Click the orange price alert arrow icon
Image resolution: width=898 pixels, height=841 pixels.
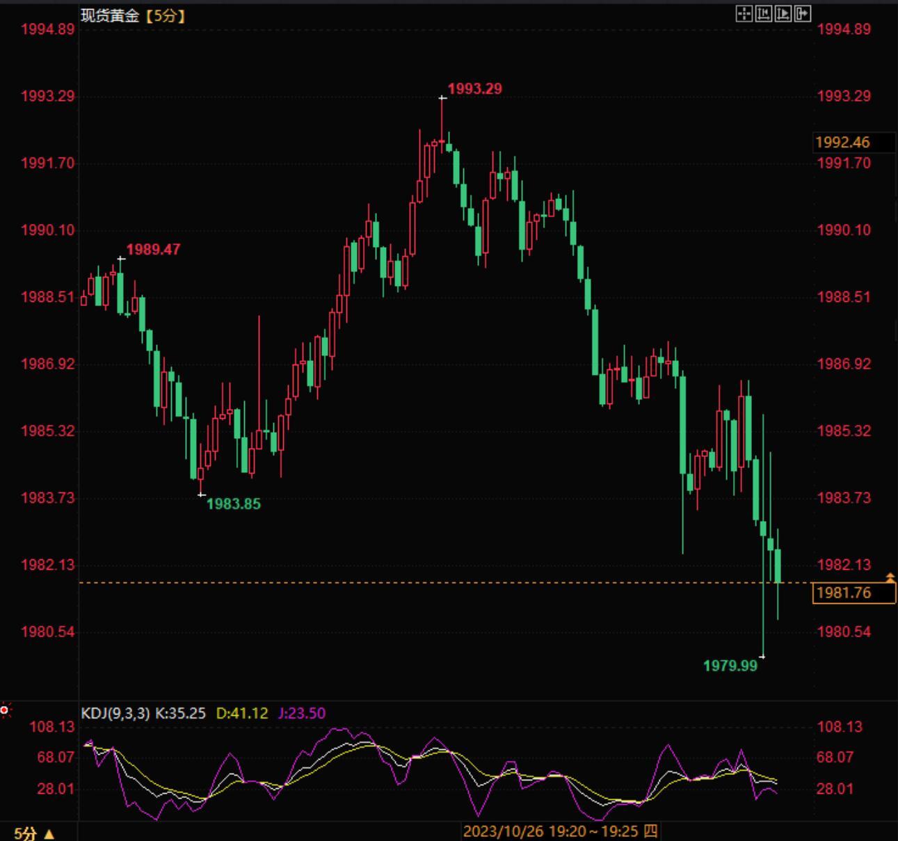pos(890,577)
